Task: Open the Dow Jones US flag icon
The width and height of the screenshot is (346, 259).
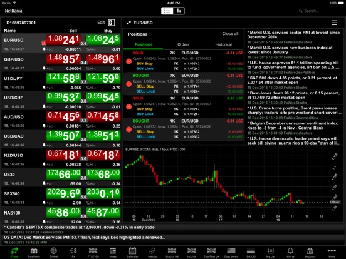Action: [x=231, y=252]
